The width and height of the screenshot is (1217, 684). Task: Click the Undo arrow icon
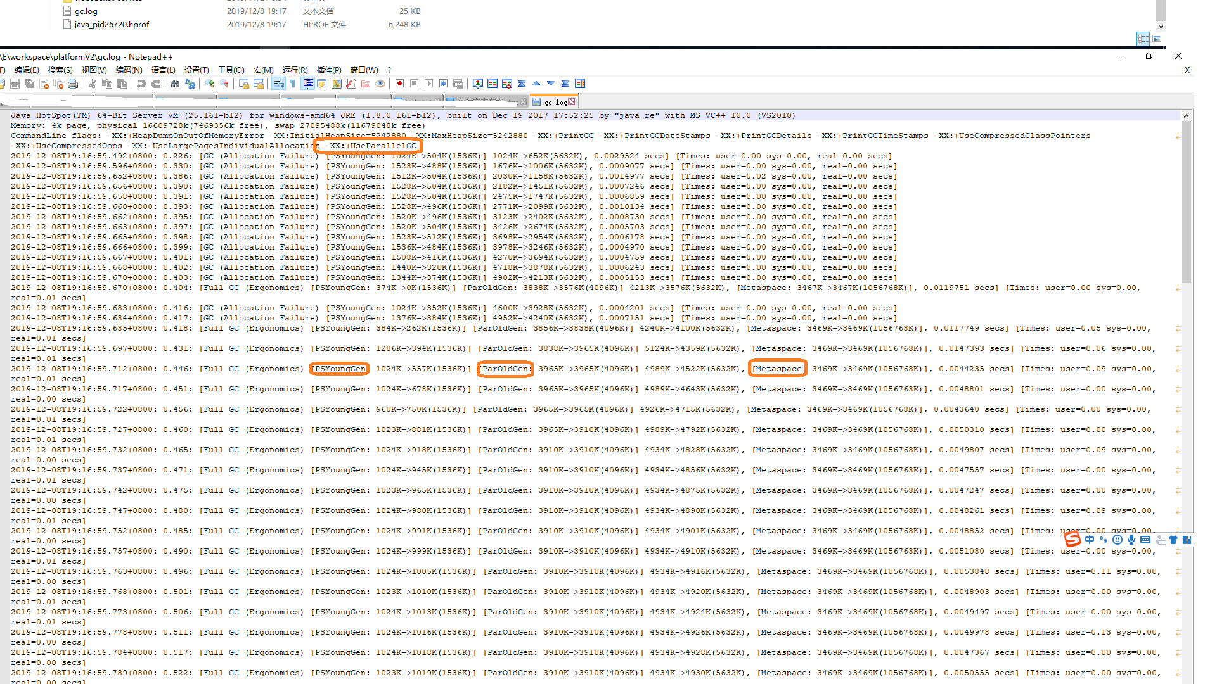pos(141,84)
